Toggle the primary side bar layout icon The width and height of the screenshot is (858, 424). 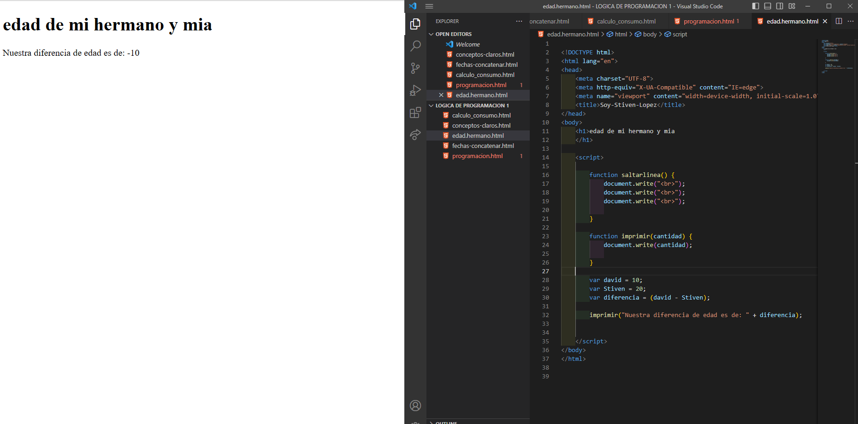point(756,6)
